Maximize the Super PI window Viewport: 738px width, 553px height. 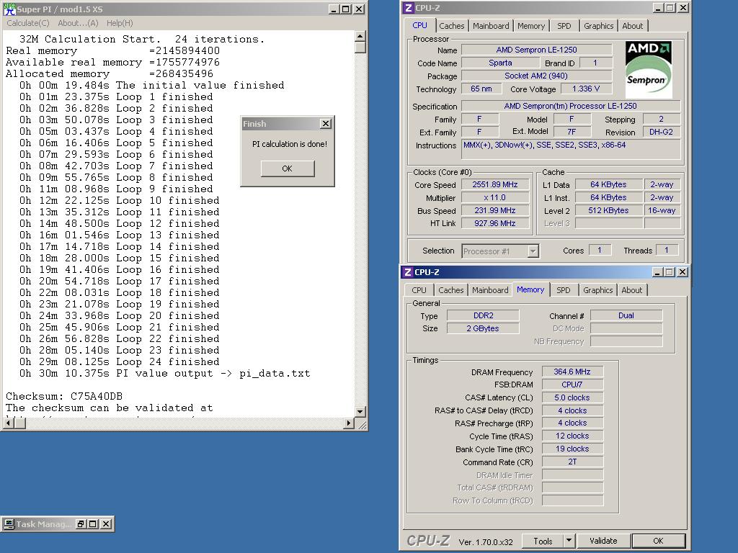pos(345,9)
